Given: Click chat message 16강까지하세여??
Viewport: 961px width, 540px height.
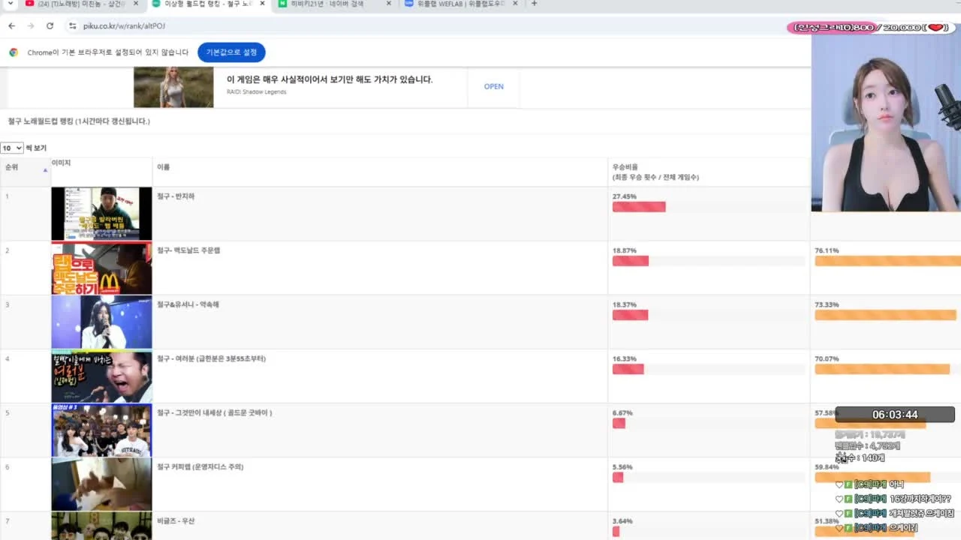Looking at the screenshot, I should pos(920,499).
